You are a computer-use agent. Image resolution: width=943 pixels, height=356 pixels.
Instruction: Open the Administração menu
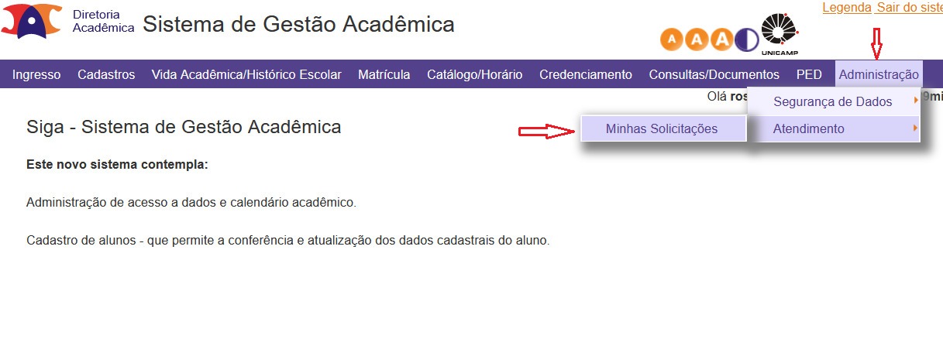(x=879, y=74)
